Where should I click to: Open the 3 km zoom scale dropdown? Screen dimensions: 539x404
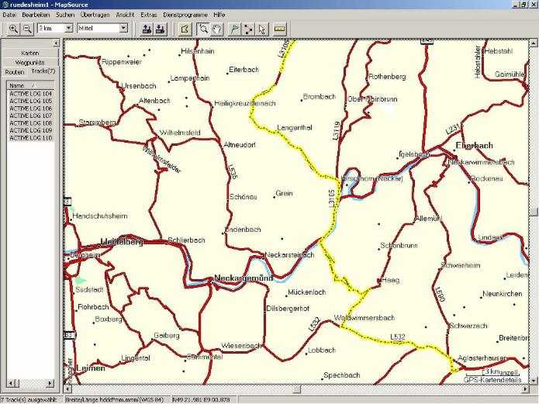tap(69, 29)
